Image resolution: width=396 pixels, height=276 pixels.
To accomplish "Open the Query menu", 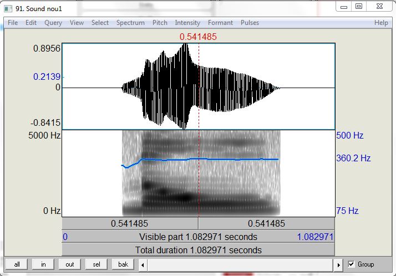I will [53, 23].
